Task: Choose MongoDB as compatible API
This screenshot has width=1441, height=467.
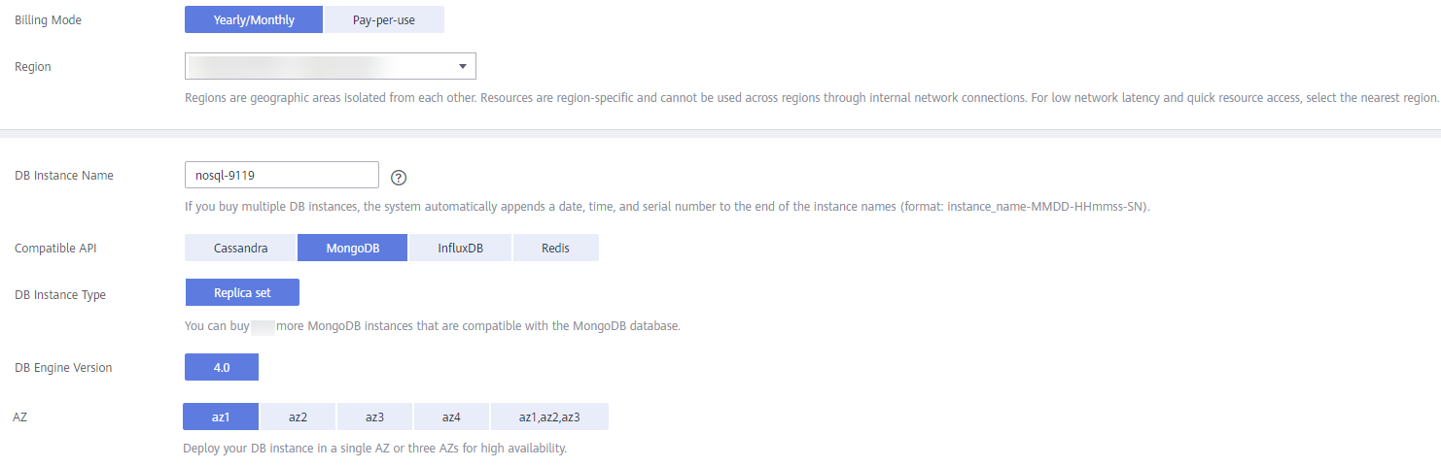Action: [353, 248]
